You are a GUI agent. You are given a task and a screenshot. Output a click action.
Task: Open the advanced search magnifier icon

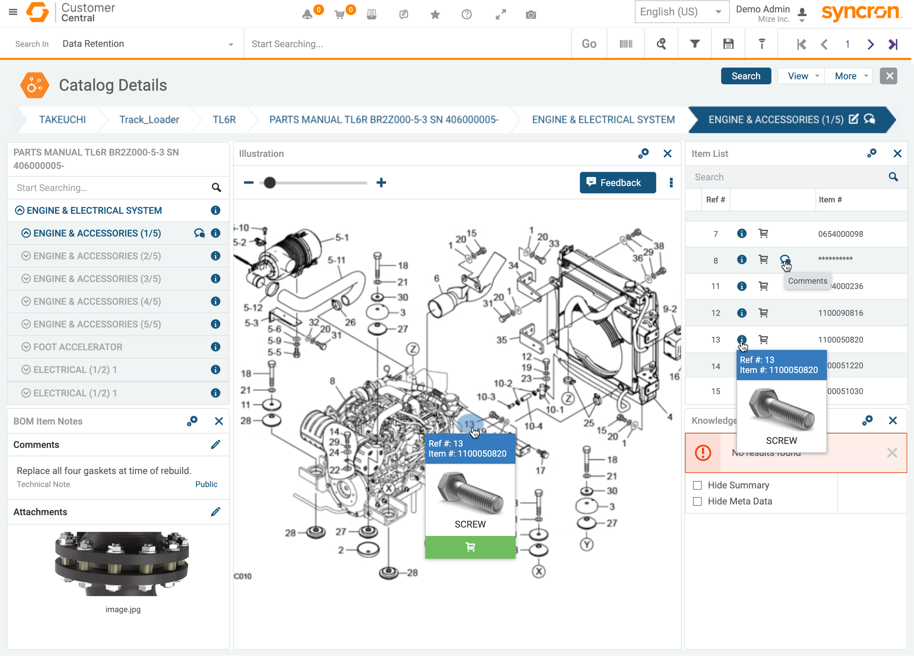pos(661,44)
